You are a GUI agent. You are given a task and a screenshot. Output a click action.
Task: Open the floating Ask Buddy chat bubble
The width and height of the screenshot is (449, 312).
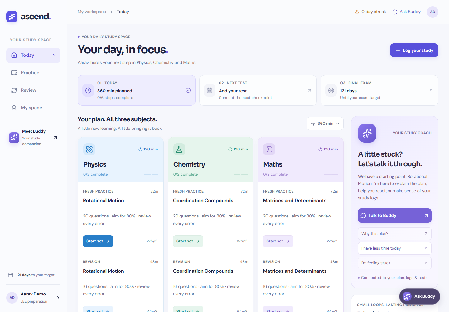click(x=419, y=296)
